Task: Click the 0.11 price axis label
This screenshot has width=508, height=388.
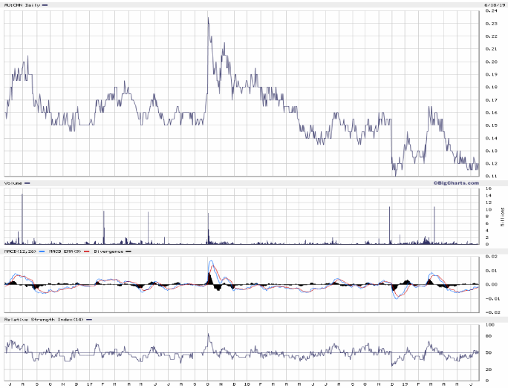Action: coord(491,176)
